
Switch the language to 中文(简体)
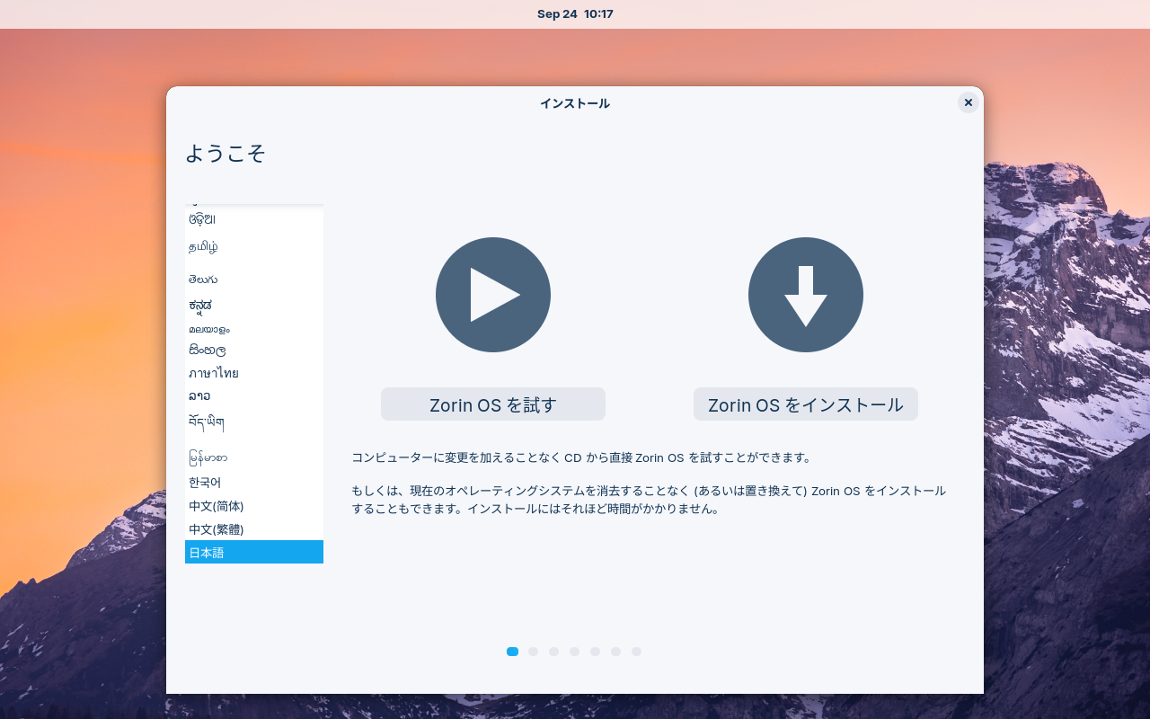tap(254, 506)
